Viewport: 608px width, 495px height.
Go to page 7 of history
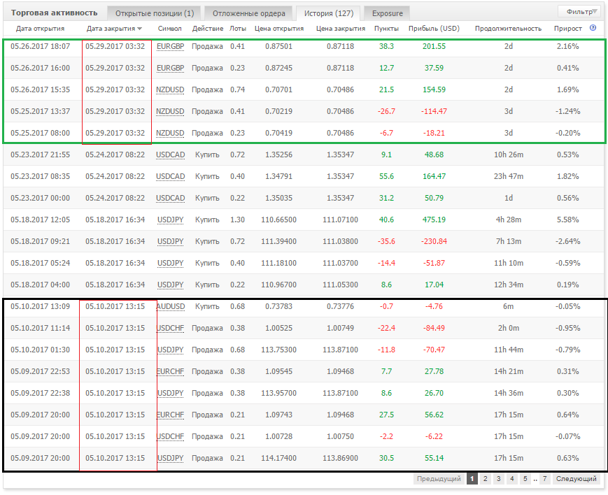pos(545,479)
